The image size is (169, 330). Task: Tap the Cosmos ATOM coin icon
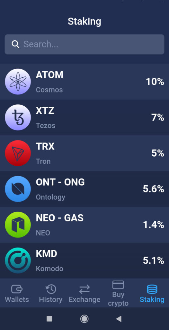(x=18, y=82)
